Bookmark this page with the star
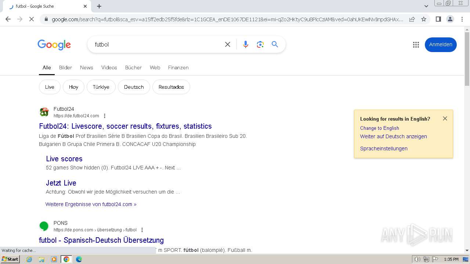The width and height of the screenshot is (470, 264). pyautogui.click(x=424, y=19)
